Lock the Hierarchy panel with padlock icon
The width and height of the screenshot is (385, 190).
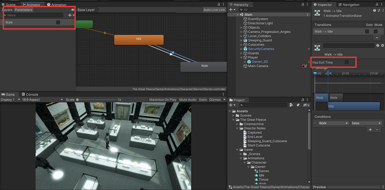[x=303, y=5]
